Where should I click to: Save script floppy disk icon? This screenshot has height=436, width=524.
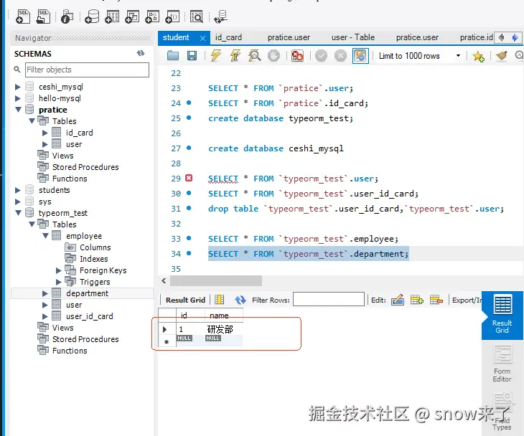coord(192,56)
